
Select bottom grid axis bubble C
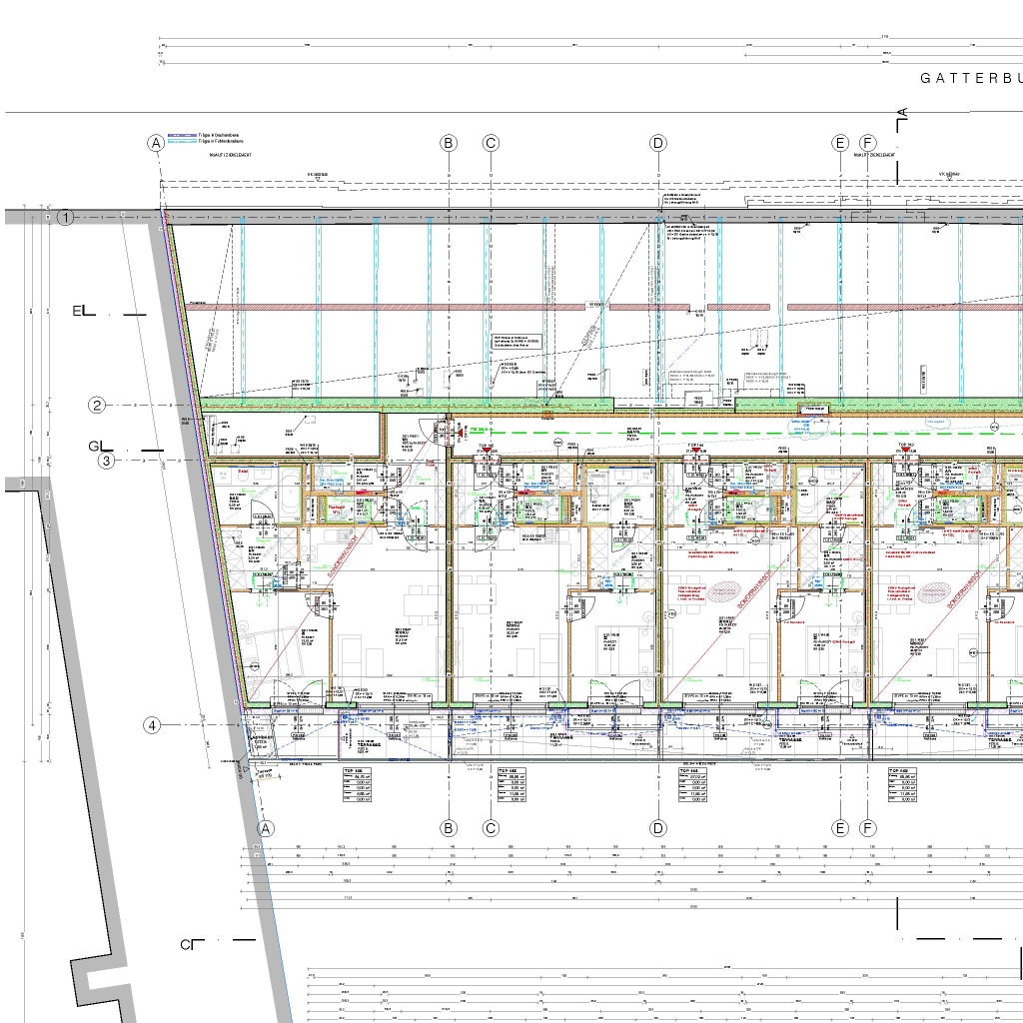click(x=491, y=828)
